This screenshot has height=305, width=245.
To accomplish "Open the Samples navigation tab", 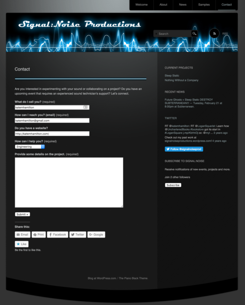I will (x=204, y=5).
